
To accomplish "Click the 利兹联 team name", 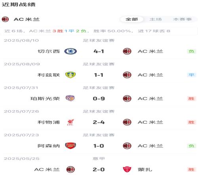I will point(49,75).
